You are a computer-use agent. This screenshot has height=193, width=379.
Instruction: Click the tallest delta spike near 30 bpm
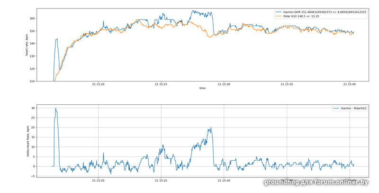pos(55,109)
